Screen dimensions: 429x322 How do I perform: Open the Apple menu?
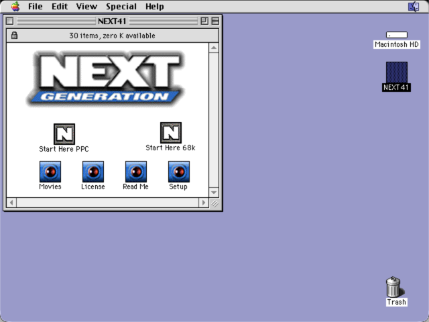click(15, 6)
